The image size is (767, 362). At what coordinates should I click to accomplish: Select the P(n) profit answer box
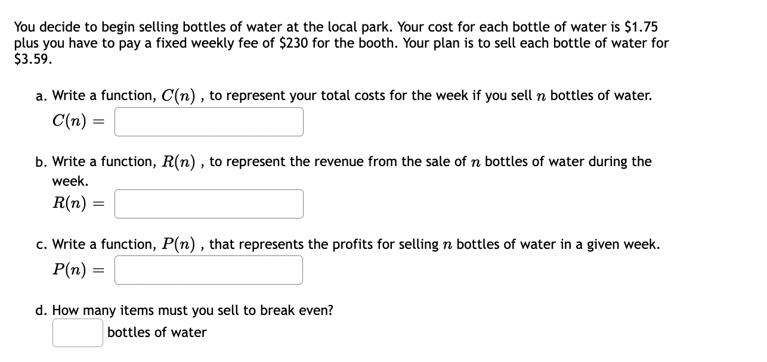[209, 270]
